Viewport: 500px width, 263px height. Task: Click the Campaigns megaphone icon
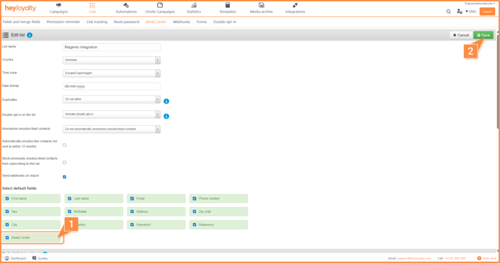click(x=59, y=5)
